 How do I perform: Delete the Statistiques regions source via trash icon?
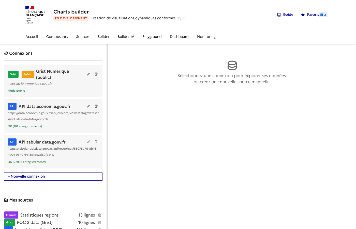[99, 215]
